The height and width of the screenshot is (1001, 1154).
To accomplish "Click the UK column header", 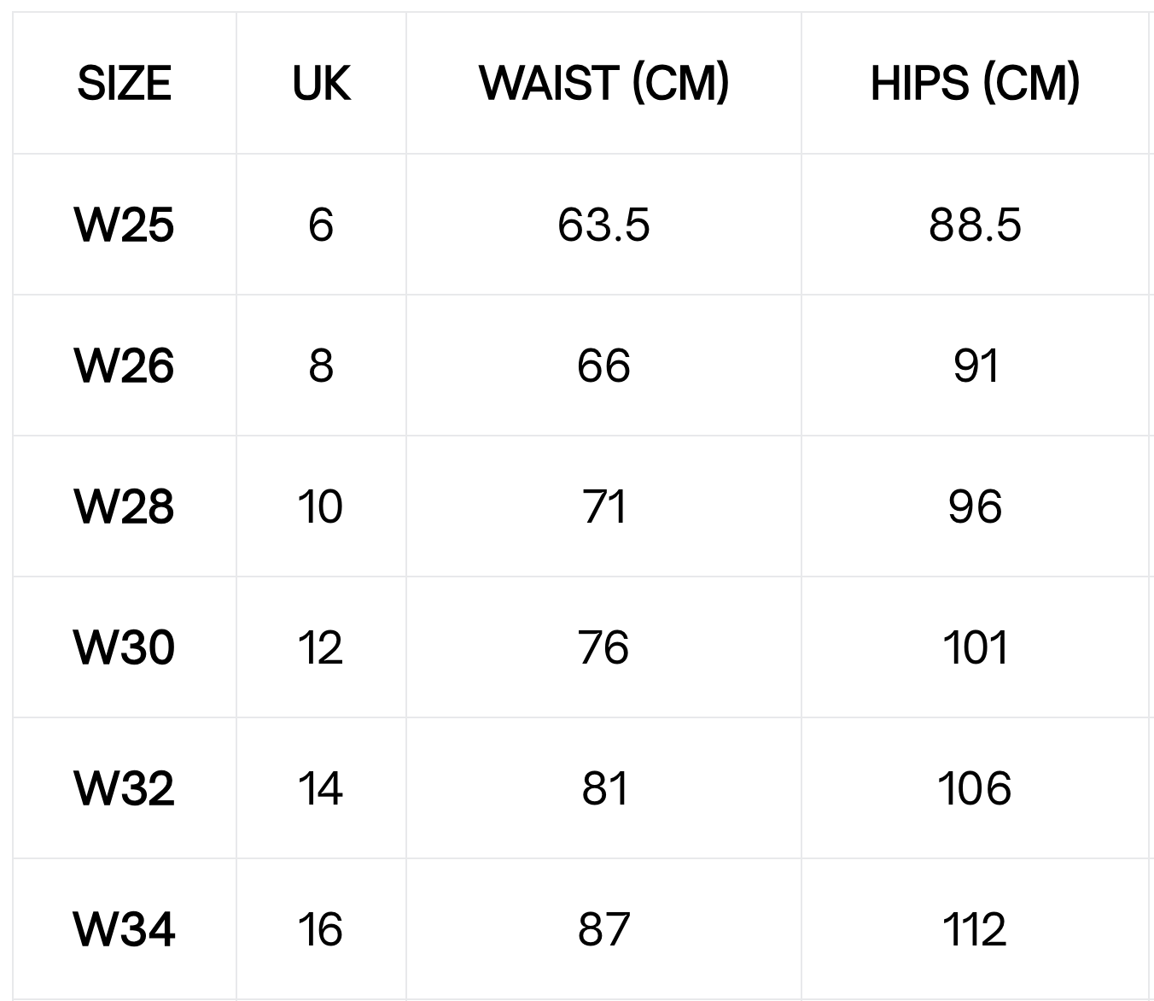I will (x=321, y=84).
